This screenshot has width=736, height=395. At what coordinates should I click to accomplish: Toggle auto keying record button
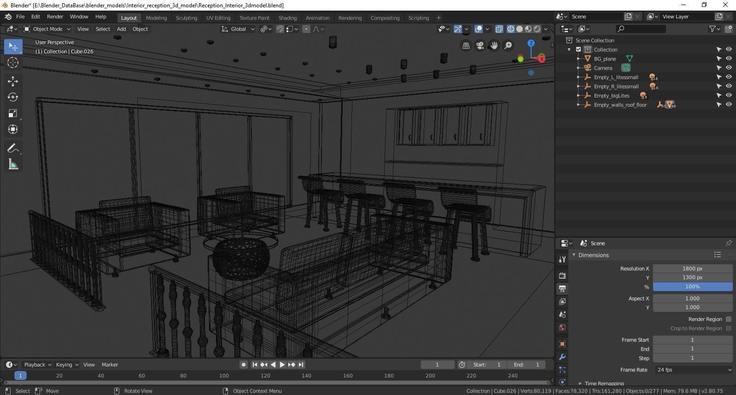click(x=244, y=365)
